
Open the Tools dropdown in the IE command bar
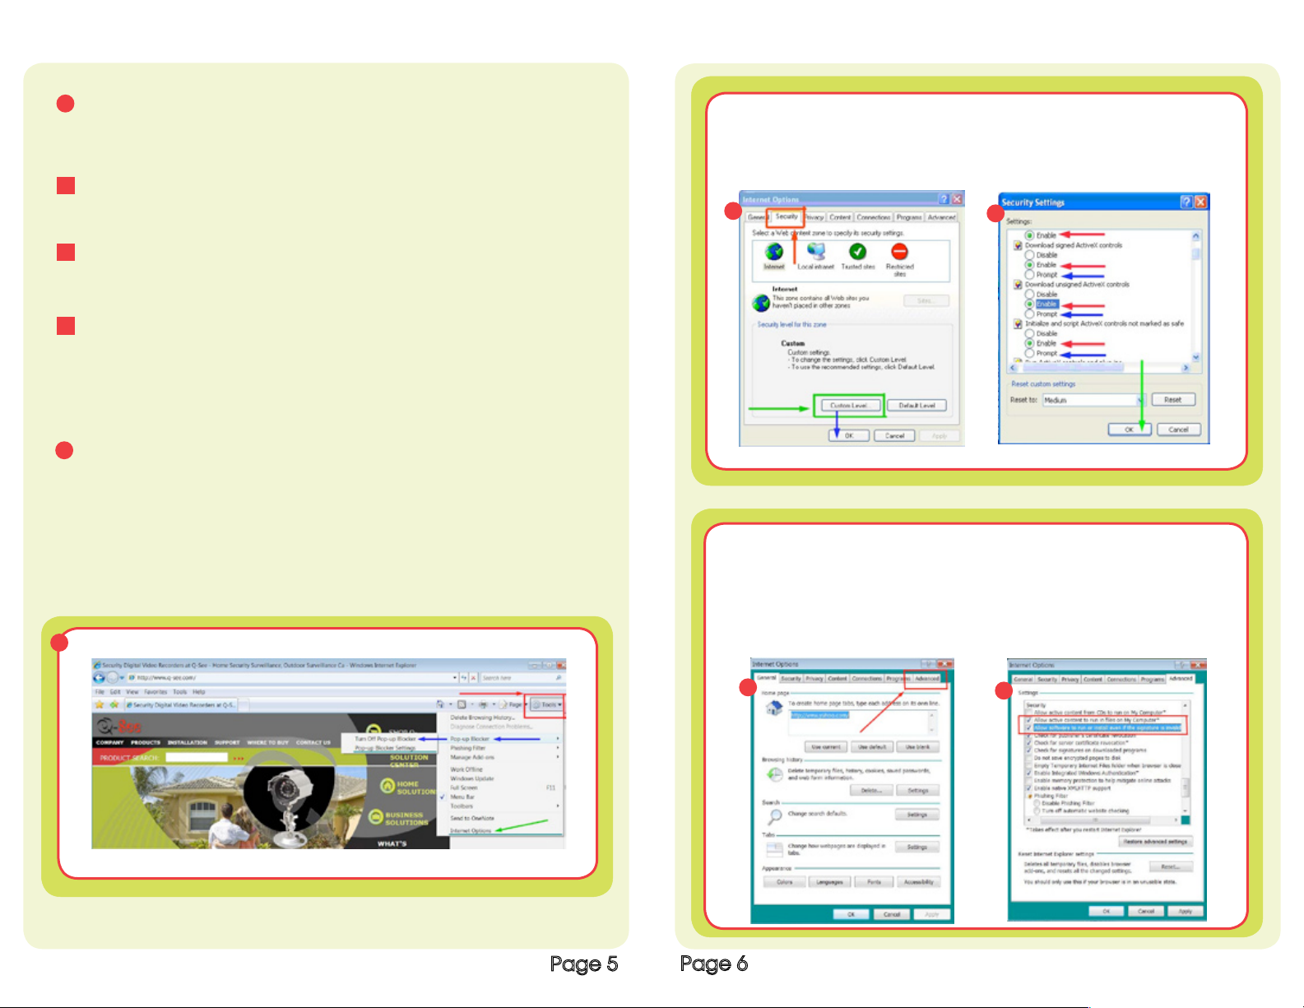point(546,704)
